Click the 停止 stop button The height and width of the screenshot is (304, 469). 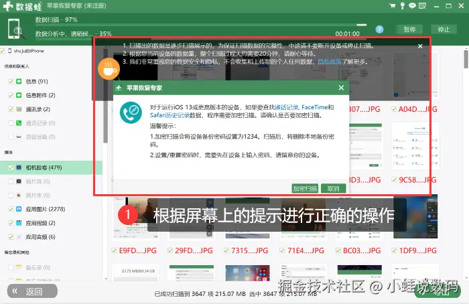[444, 29]
